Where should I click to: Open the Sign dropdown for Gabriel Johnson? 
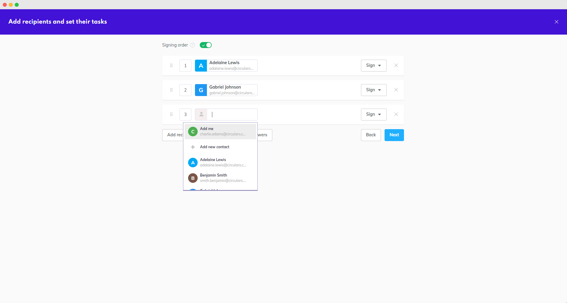click(x=374, y=90)
